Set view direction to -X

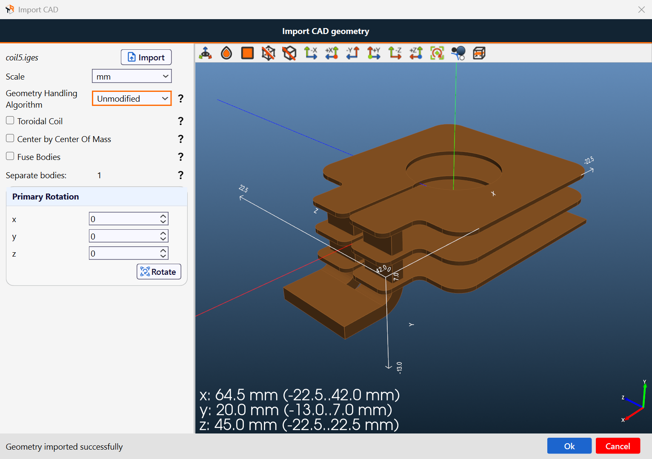click(x=311, y=53)
